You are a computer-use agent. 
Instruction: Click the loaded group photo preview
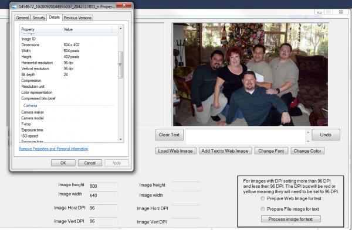[251, 74]
